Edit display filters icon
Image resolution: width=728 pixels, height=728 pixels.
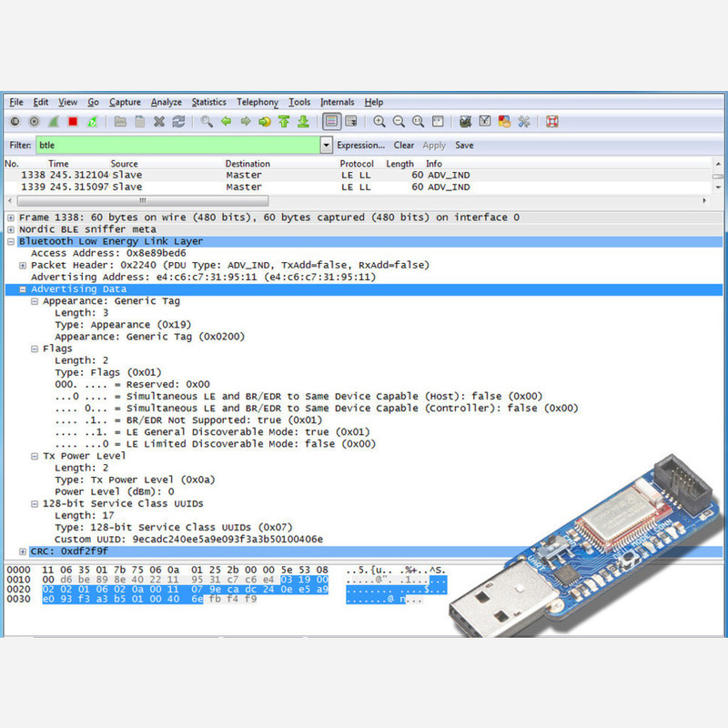tap(485, 122)
